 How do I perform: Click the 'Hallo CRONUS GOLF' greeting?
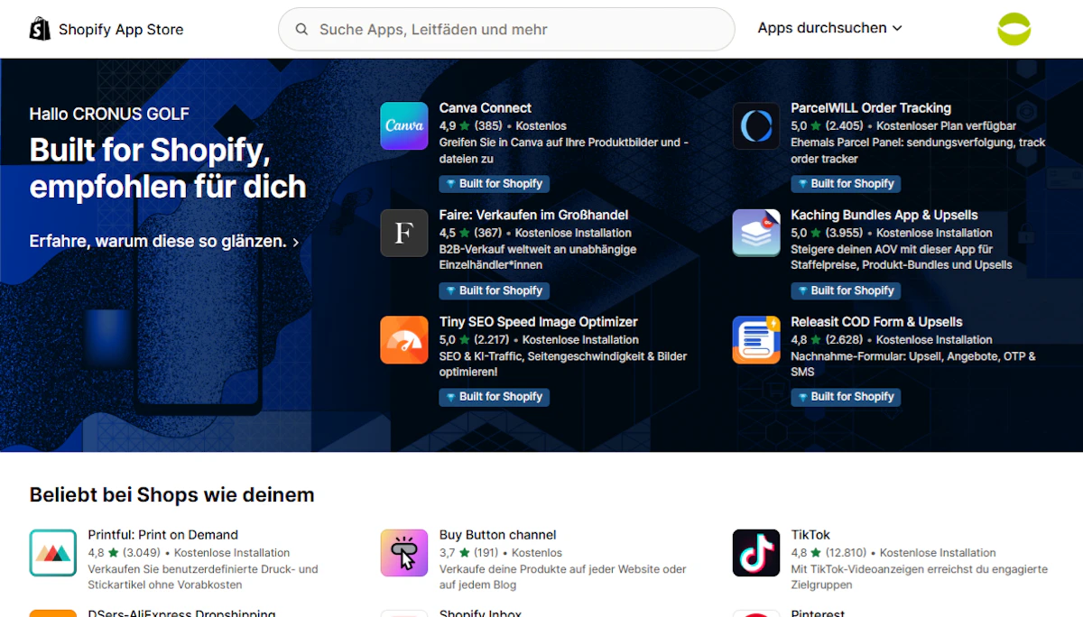click(x=109, y=115)
